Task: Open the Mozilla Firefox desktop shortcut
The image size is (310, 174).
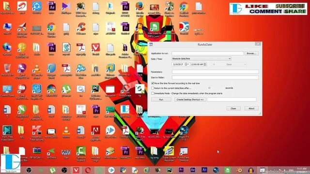Action: coord(140,9)
